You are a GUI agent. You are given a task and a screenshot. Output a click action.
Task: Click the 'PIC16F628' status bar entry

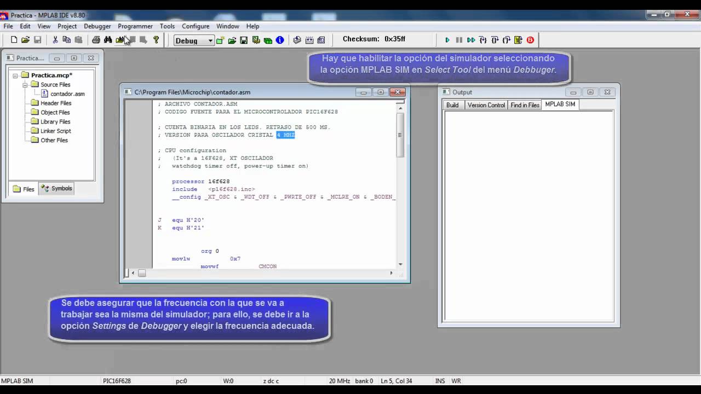(117, 381)
